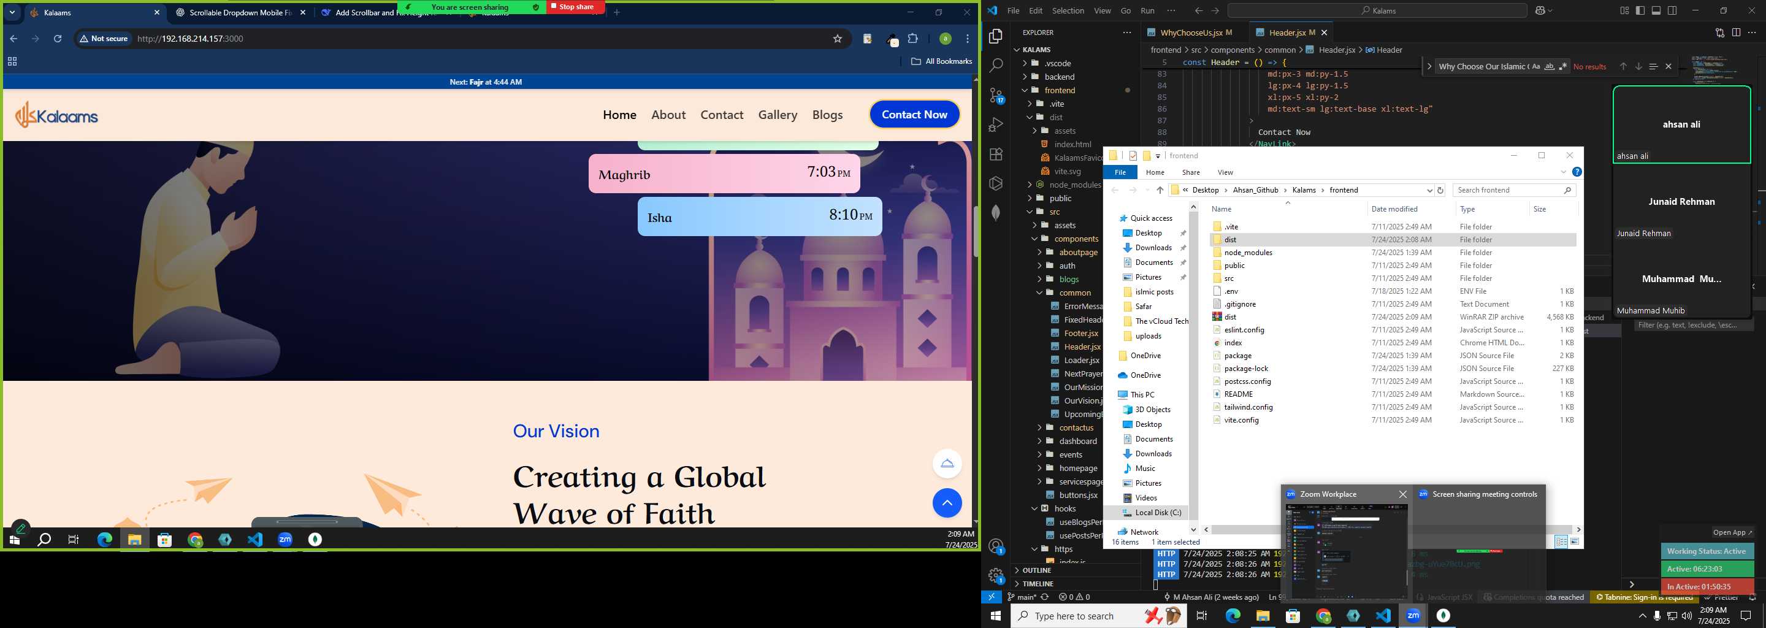Open the Manage gear in VS Code
Image resolution: width=1766 pixels, height=628 pixels.
point(996,576)
